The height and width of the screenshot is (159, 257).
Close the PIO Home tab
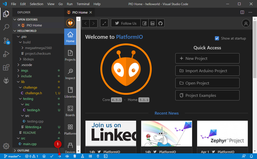pos(91,12)
